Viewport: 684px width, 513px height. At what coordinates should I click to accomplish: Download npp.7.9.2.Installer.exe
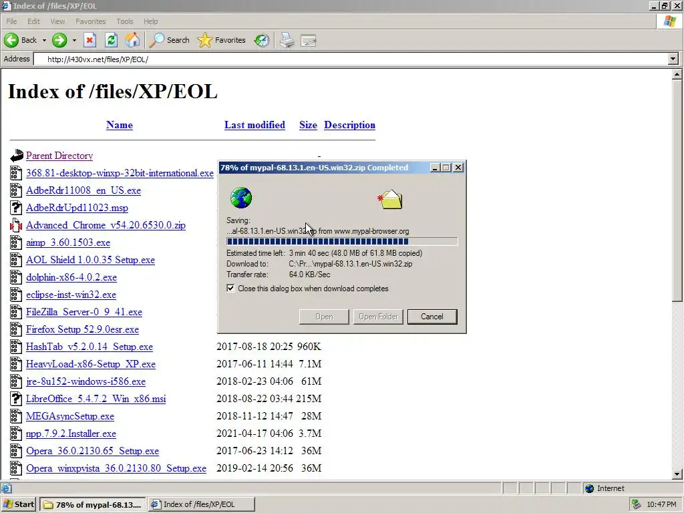[71, 434]
